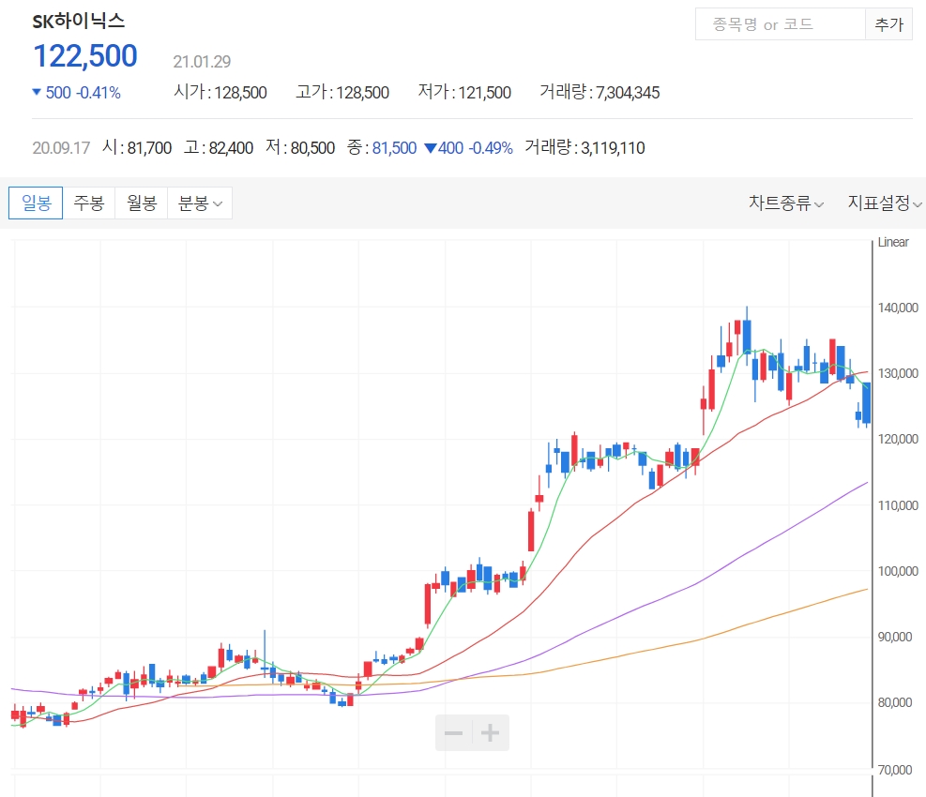Click the date 21.01.29
Image resolution: width=926 pixels, height=797 pixels.
(x=202, y=61)
